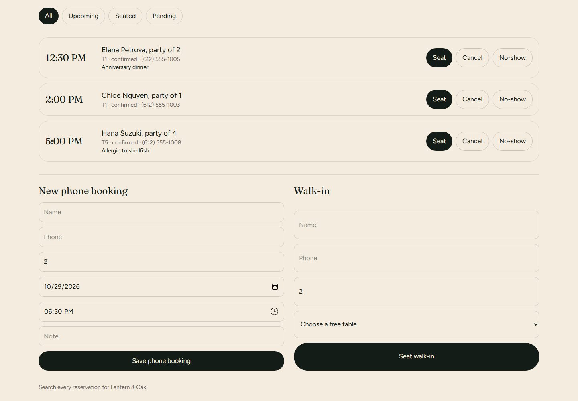Expand the Choose a free table dropdown

tap(417, 324)
